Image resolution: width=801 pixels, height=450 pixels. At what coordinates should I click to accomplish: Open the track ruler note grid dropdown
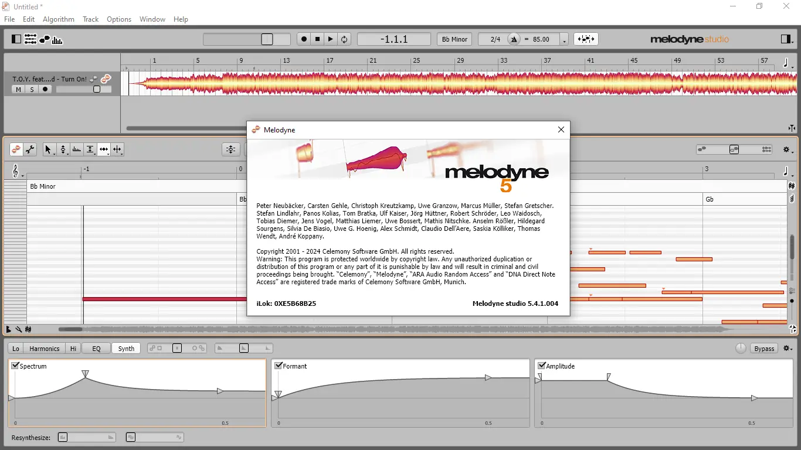[788, 63]
